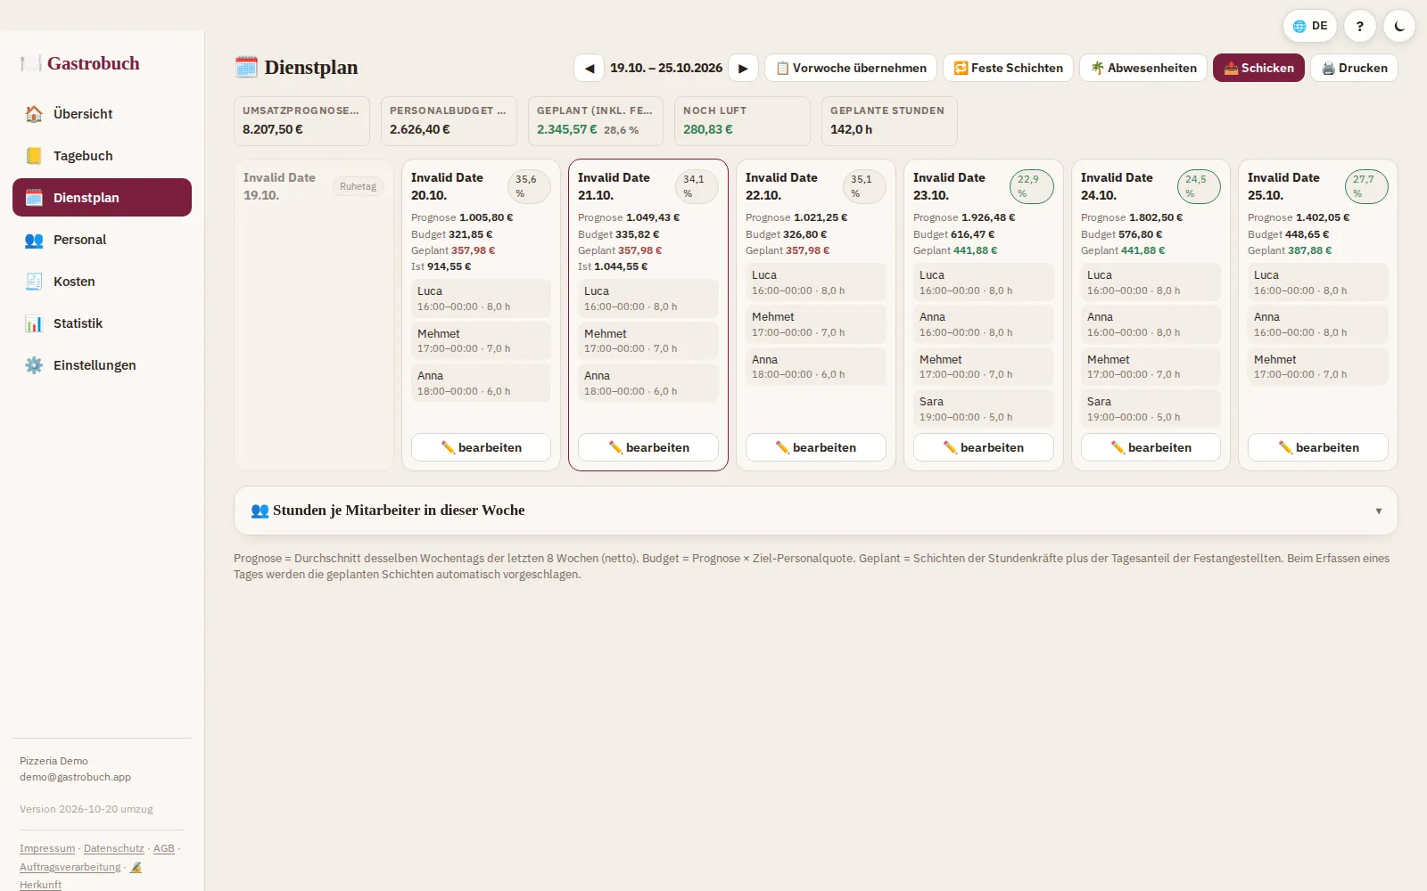1427x891 pixels.
Task: Click the Gastrobuch logo
Action: coord(80,63)
